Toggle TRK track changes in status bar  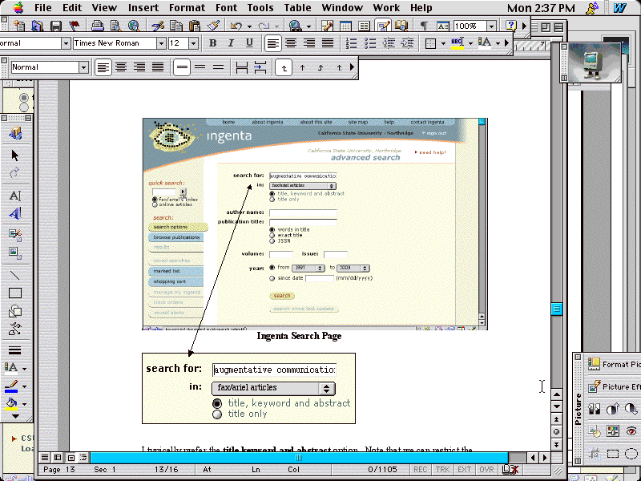pyautogui.click(x=442, y=470)
